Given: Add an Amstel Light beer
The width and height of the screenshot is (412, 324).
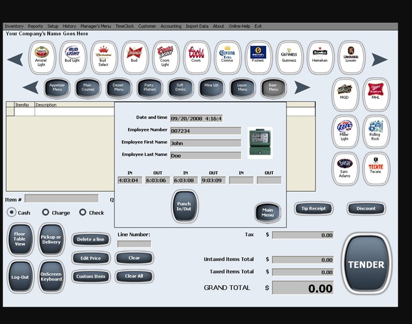Looking at the screenshot, I should tap(42, 58).
